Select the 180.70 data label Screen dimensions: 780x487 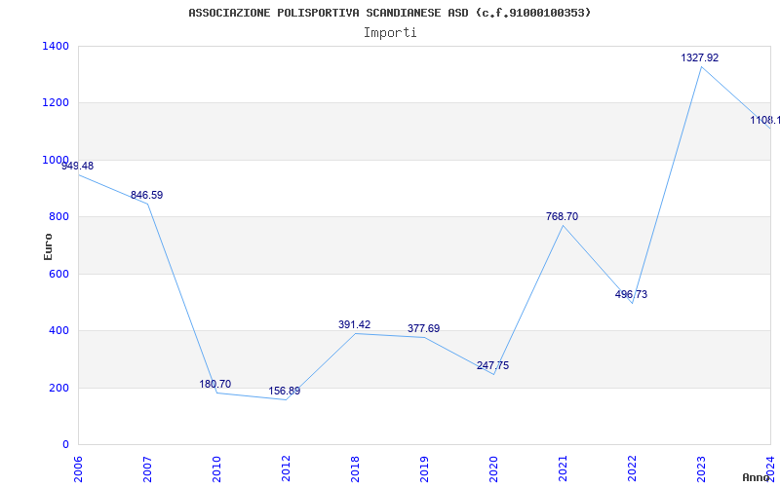[215, 384]
